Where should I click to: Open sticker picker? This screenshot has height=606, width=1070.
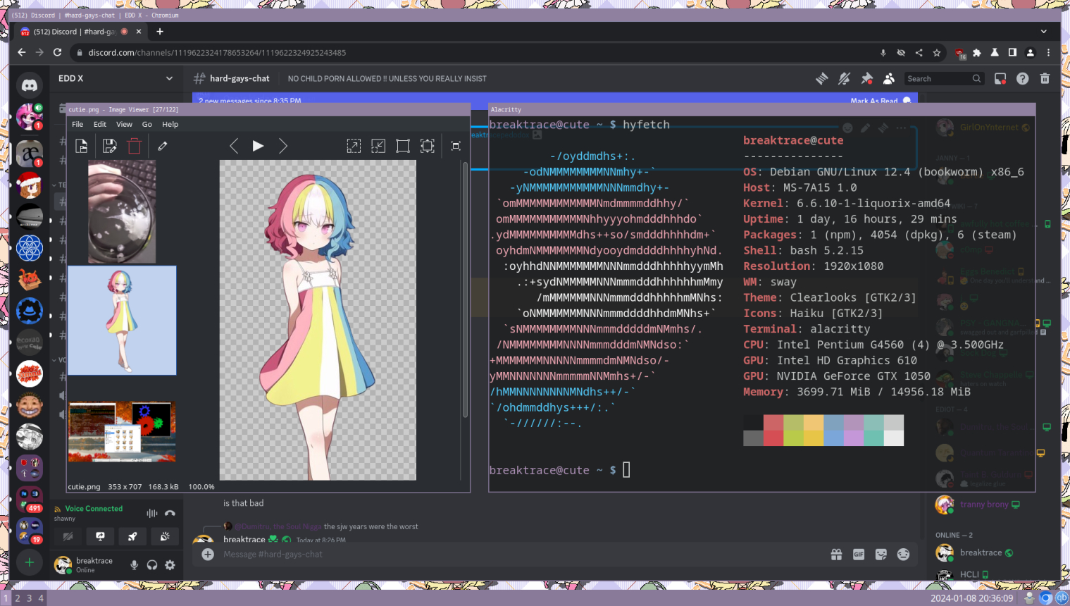click(881, 555)
